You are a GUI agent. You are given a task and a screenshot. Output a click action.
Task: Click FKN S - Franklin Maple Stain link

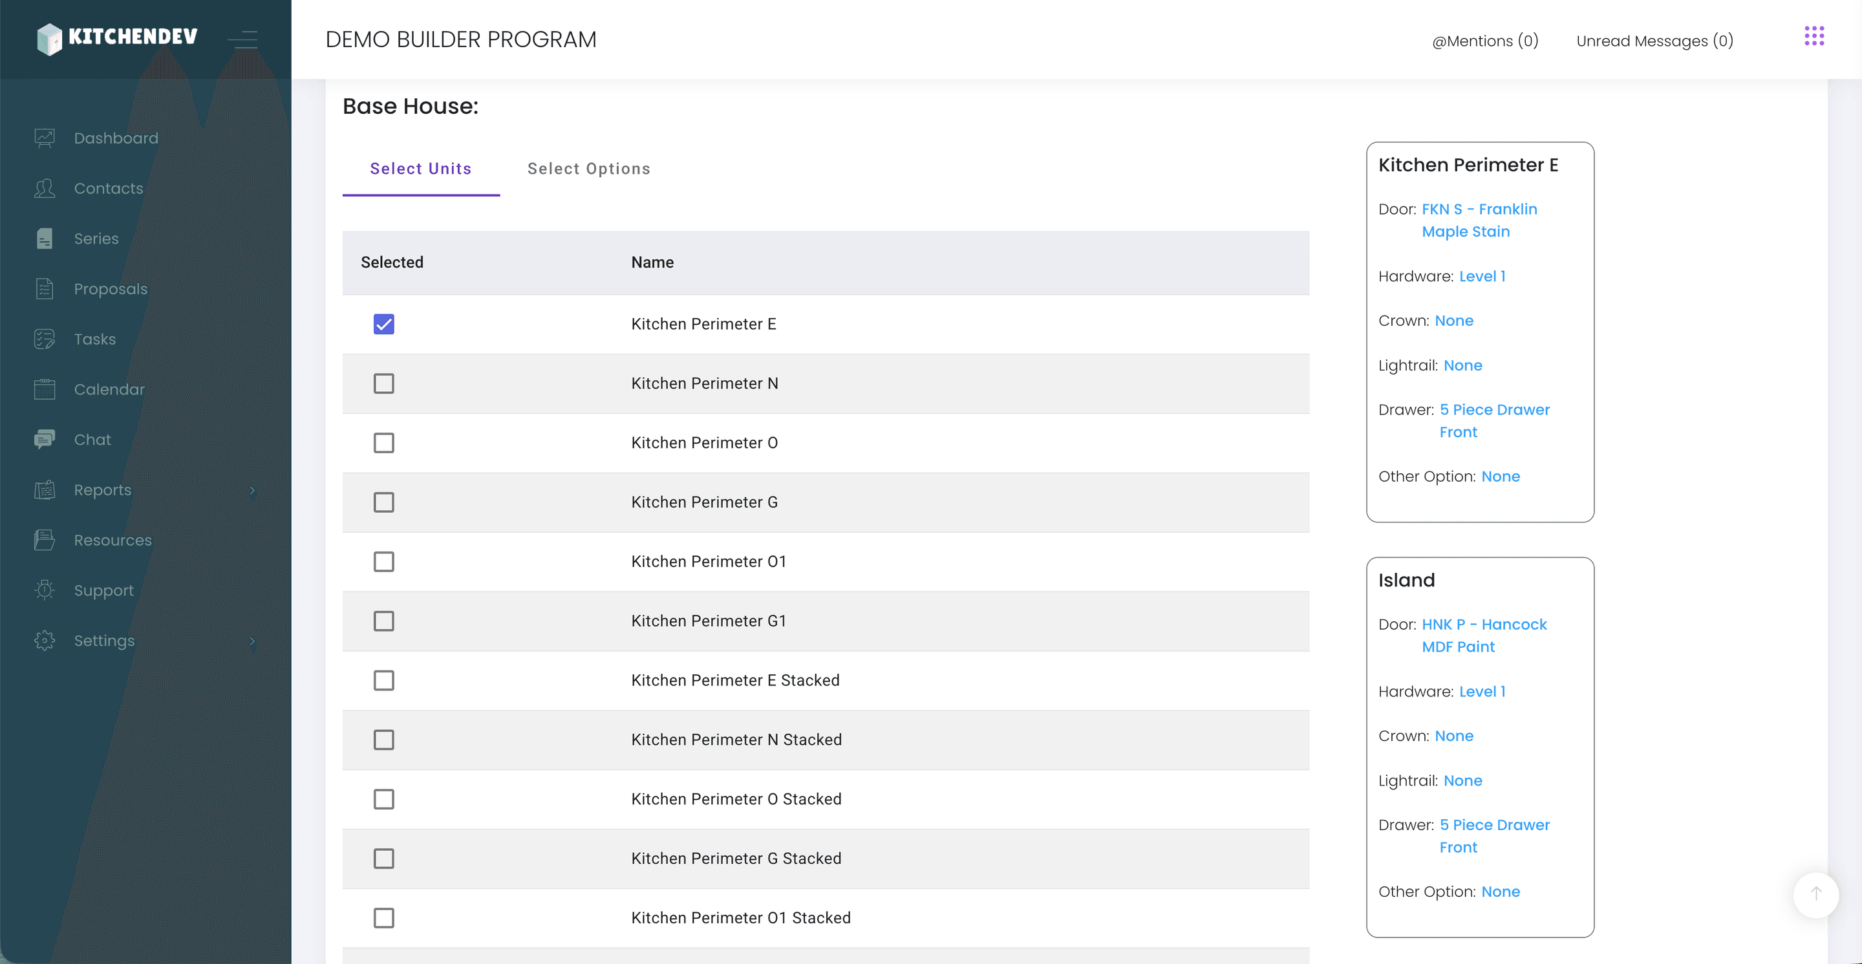pos(1479,220)
